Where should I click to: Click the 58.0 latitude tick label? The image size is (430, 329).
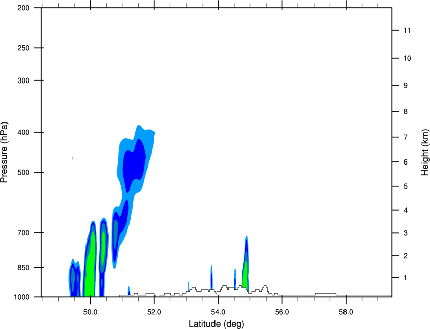(346, 312)
